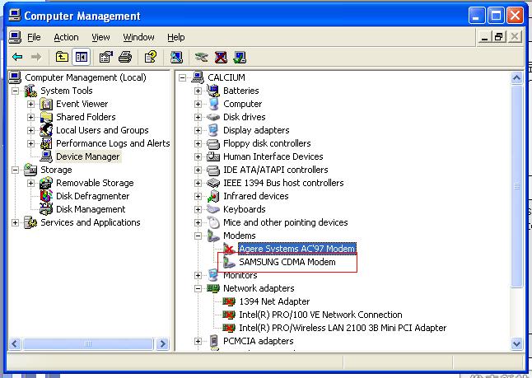Select SAMSUNG CDMA Modem entry
532x378 pixels.
287,262
